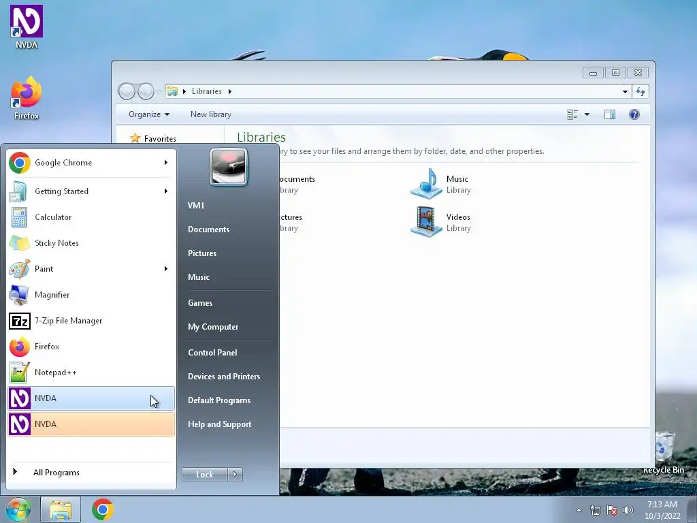697x523 pixels.
Task: Click the Lock button
Action: (205, 475)
